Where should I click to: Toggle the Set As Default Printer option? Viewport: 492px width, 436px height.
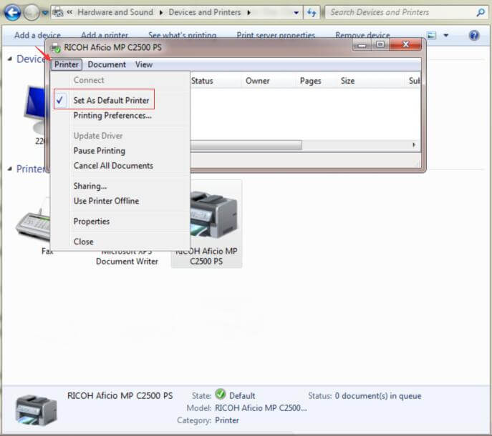[x=111, y=100]
